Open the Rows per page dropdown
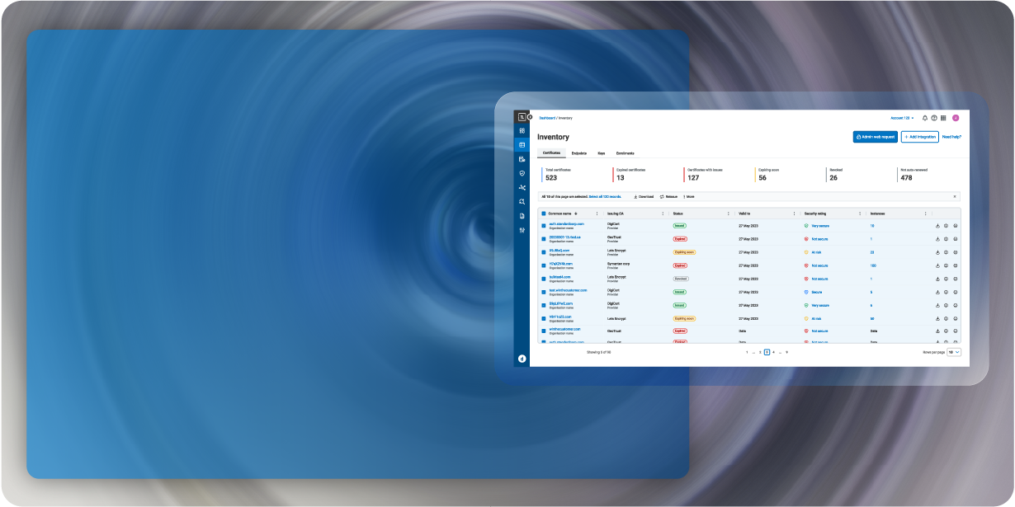This screenshot has width=1015, height=507. [x=954, y=352]
